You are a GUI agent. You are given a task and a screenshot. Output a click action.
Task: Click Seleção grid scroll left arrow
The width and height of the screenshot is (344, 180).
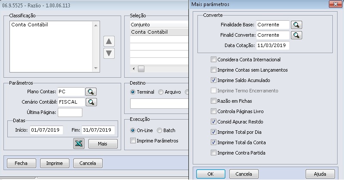coord(134,69)
